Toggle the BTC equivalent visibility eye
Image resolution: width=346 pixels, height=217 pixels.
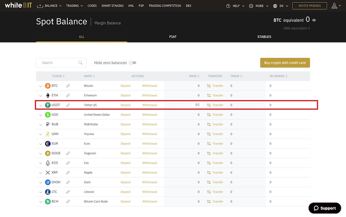(x=314, y=20)
